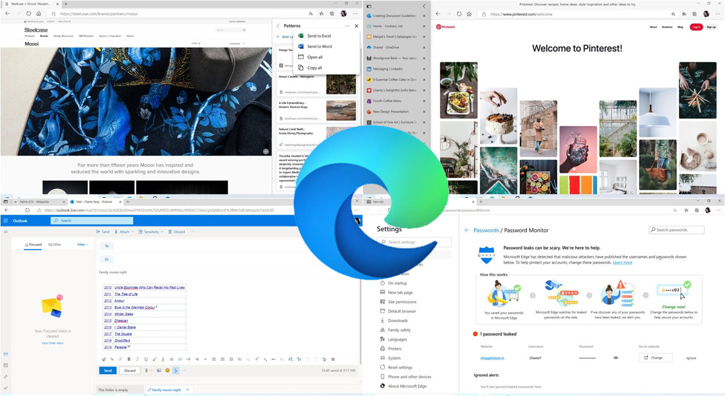Open Mail from Outlook's left sidebar
The width and height of the screenshot is (725, 396).
tap(6, 354)
